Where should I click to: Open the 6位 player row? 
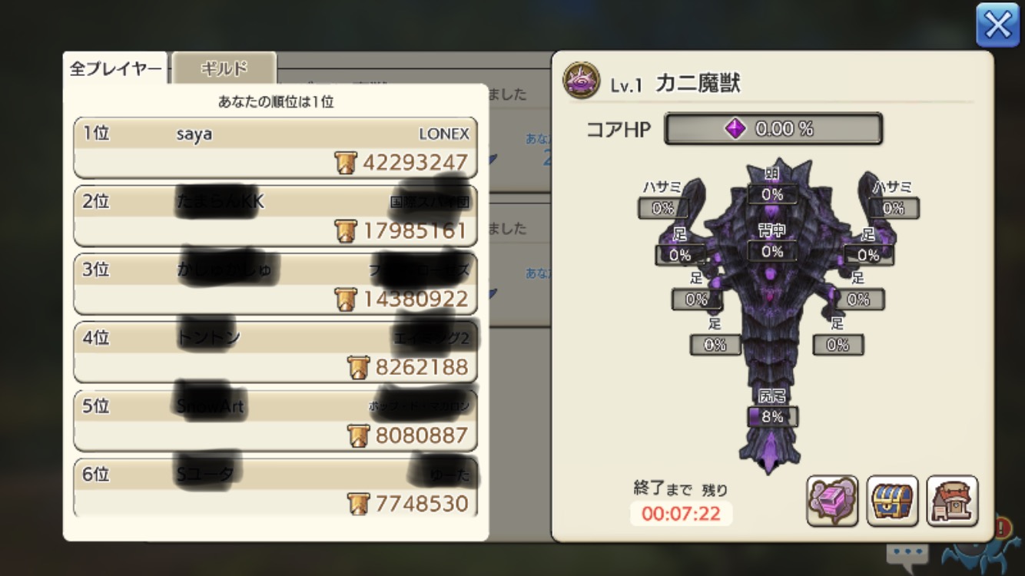coord(275,488)
